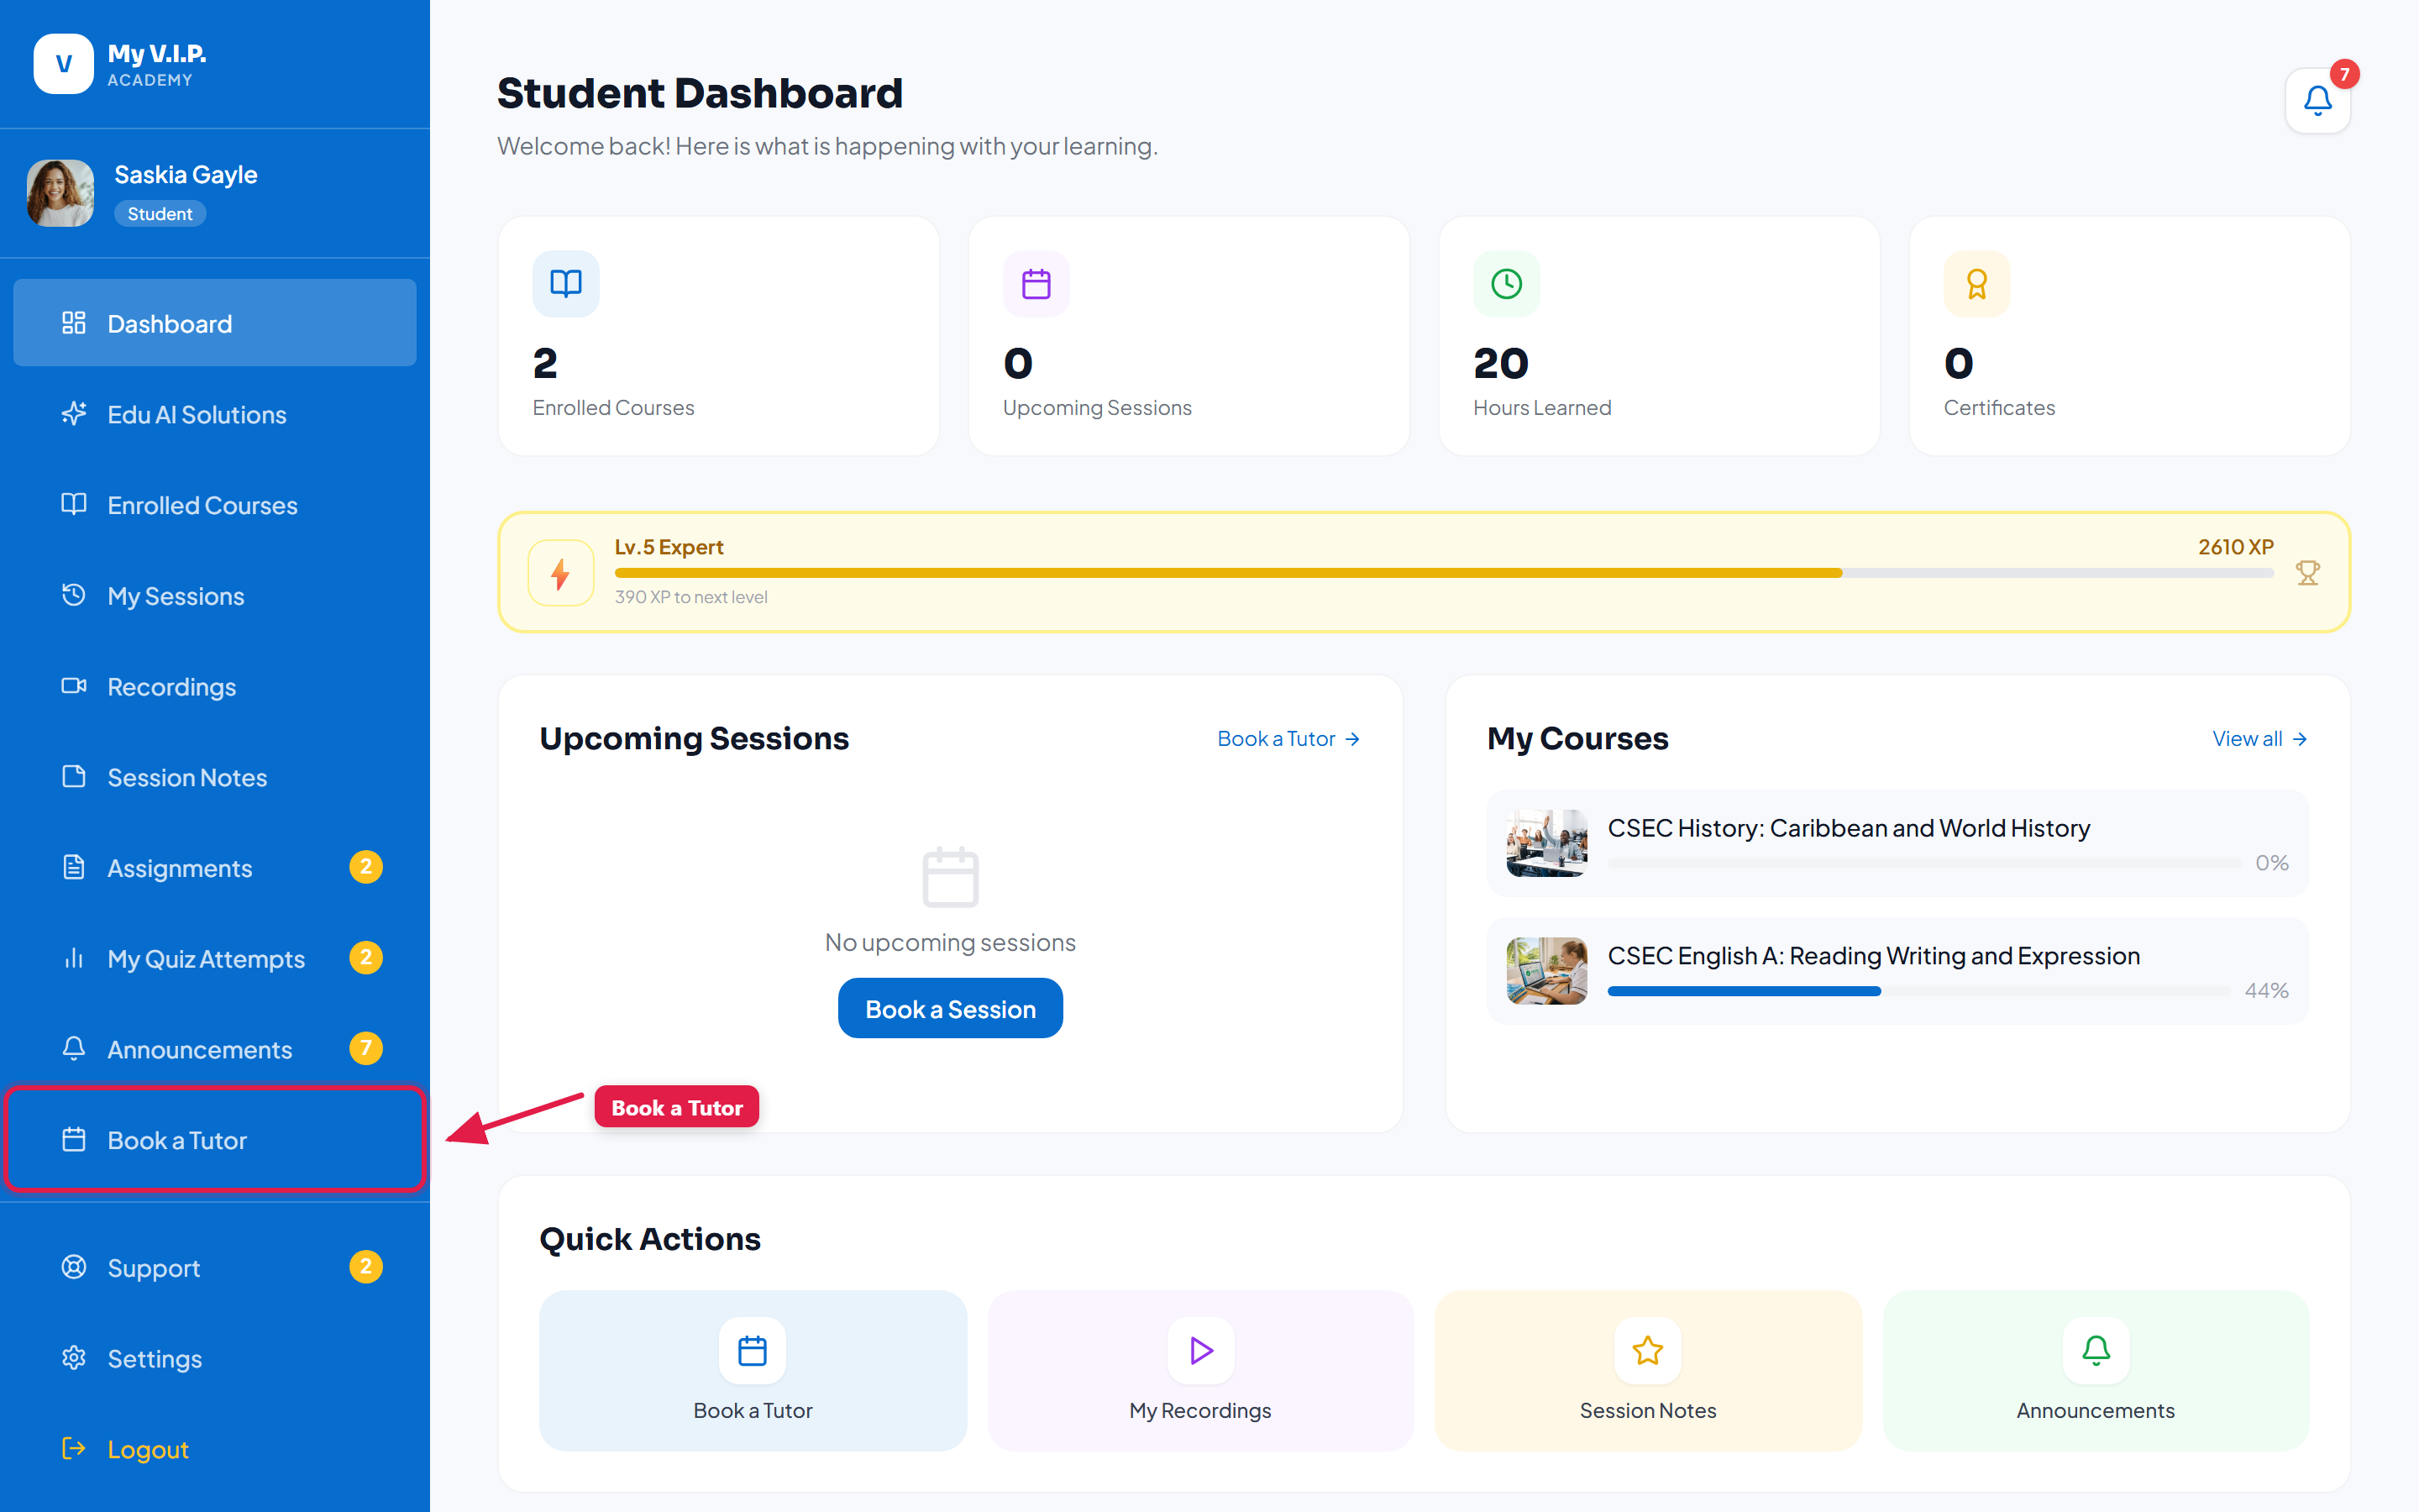Image resolution: width=2419 pixels, height=1512 pixels.
Task: Open Recordings in the sidebar
Action: (215, 687)
